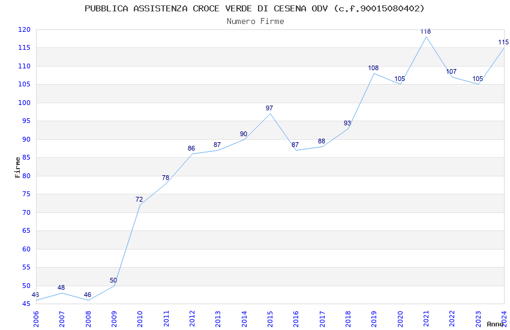
Task: Pick the data label 86 above 2012
Action: tap(191, 149)
